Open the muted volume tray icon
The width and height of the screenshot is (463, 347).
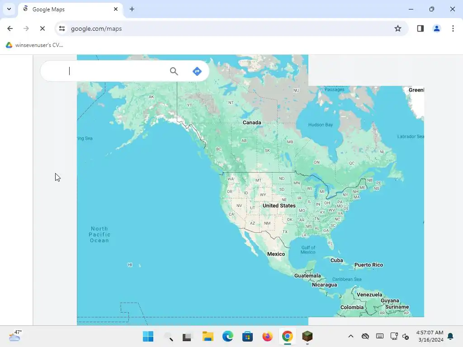[x=406, y=336]
